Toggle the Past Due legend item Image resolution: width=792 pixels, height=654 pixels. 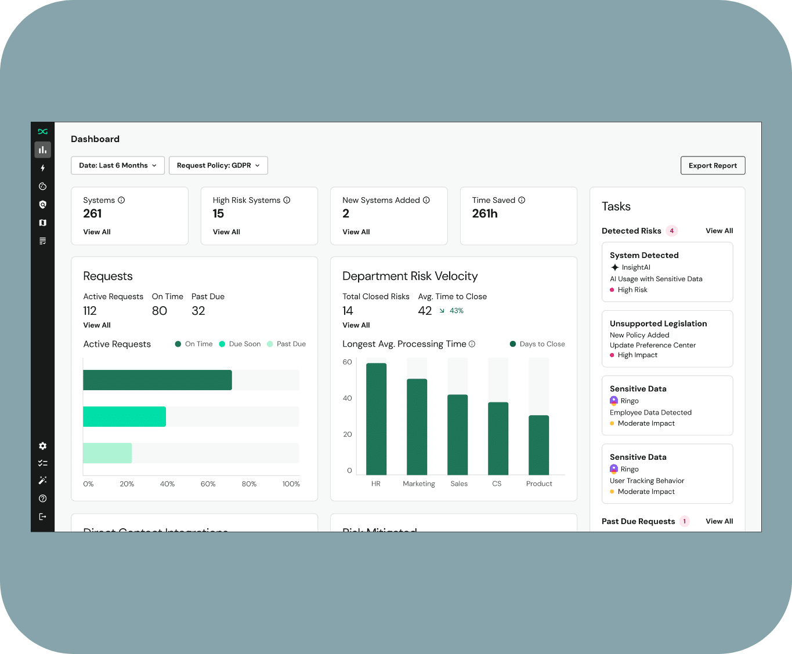(x=286, y=344)
